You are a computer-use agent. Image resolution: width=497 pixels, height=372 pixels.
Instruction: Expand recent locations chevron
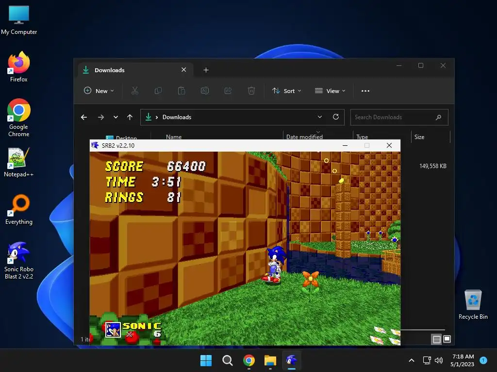tap(116, 117)
